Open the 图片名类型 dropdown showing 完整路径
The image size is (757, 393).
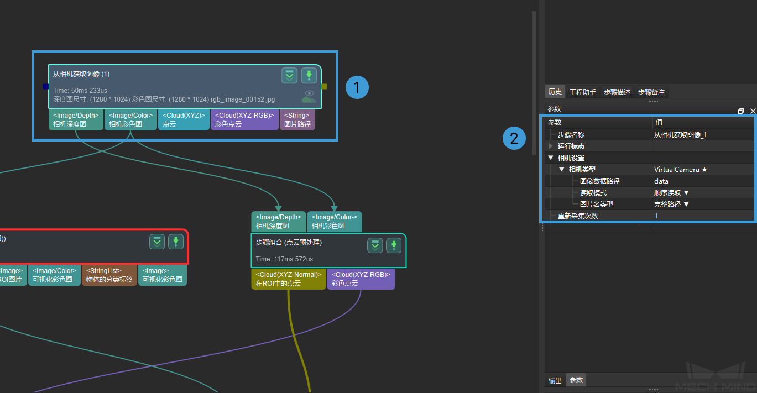pos(671,205)
